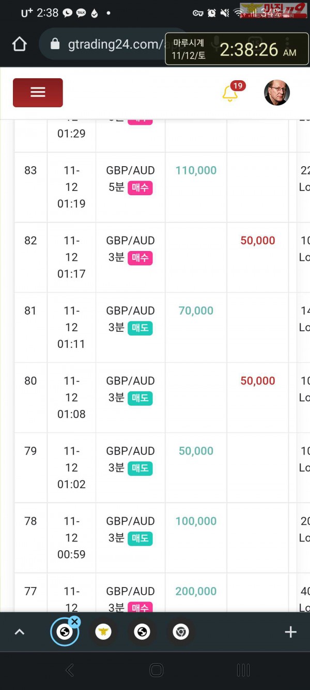Click the 110,000 amount in row 83
The height and width of the screenshot is (690, 310).
pyautogui.click(x=196, y=170)
